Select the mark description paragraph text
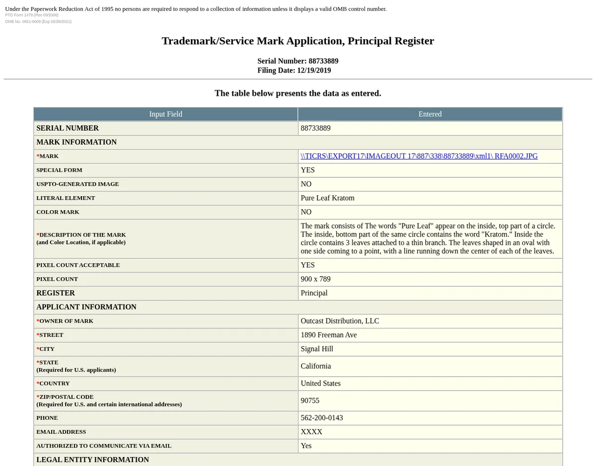The width and height of the screenshot is (596, 466). [x=428, y=238]
